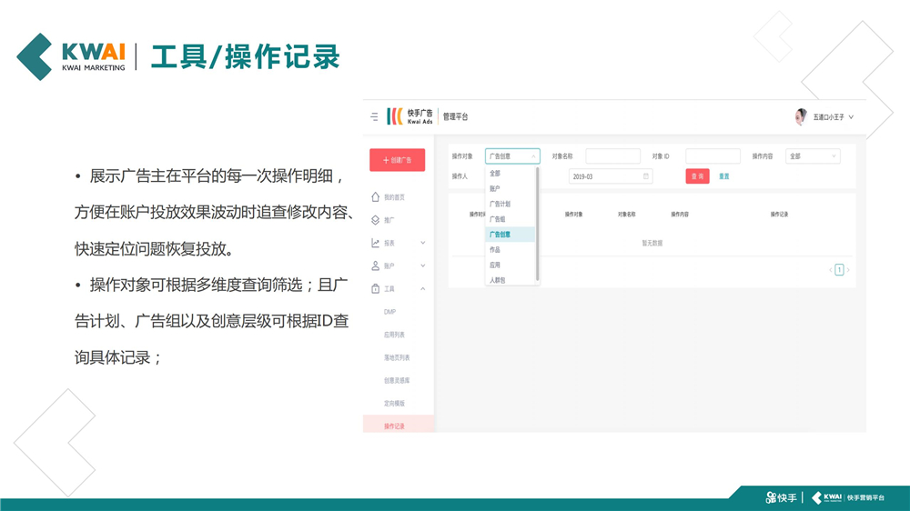This screenshot has width=910, height=511.
Task: Select 应用 in the dropdown list
Action: pos(511,266)
